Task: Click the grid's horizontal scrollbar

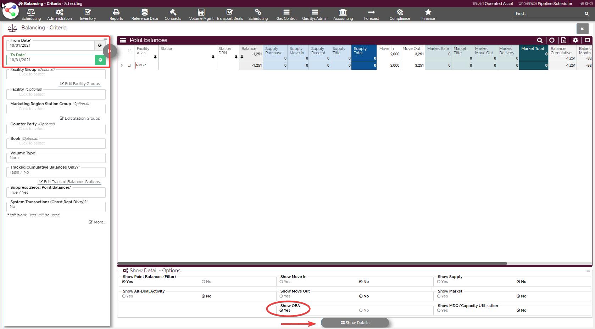Action: pyautogui.click(x=312, y=263)
